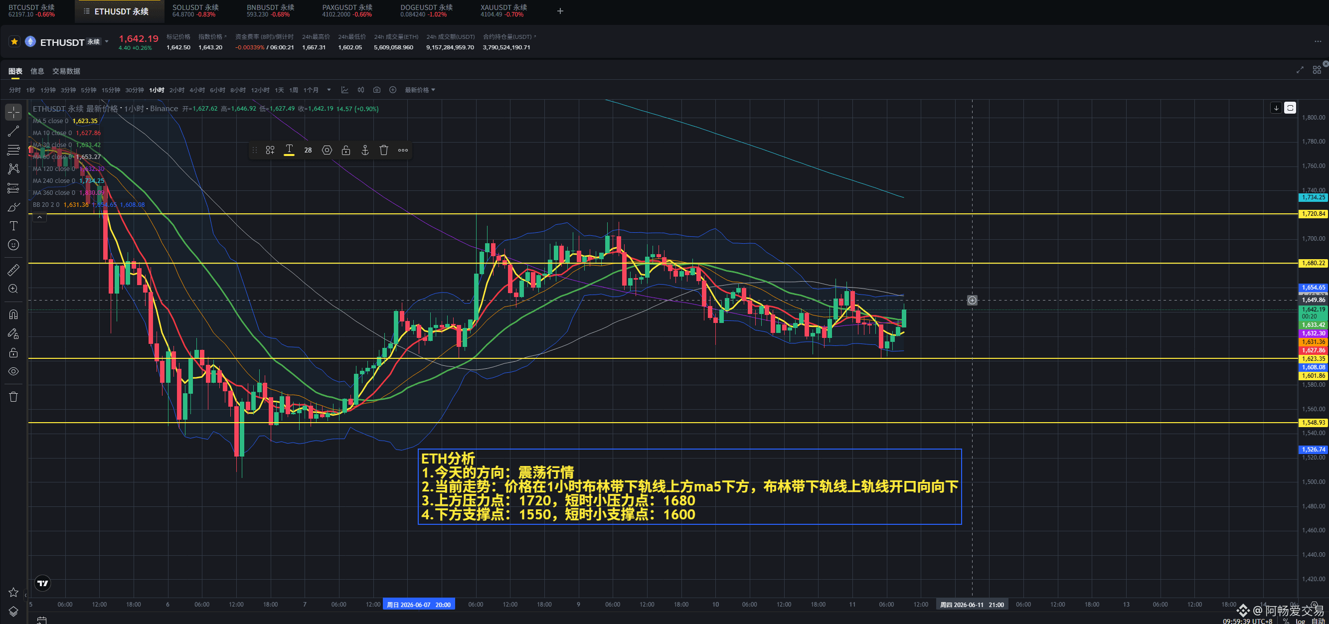Expand more timeframe intervals dropdown

click(329, 90)
